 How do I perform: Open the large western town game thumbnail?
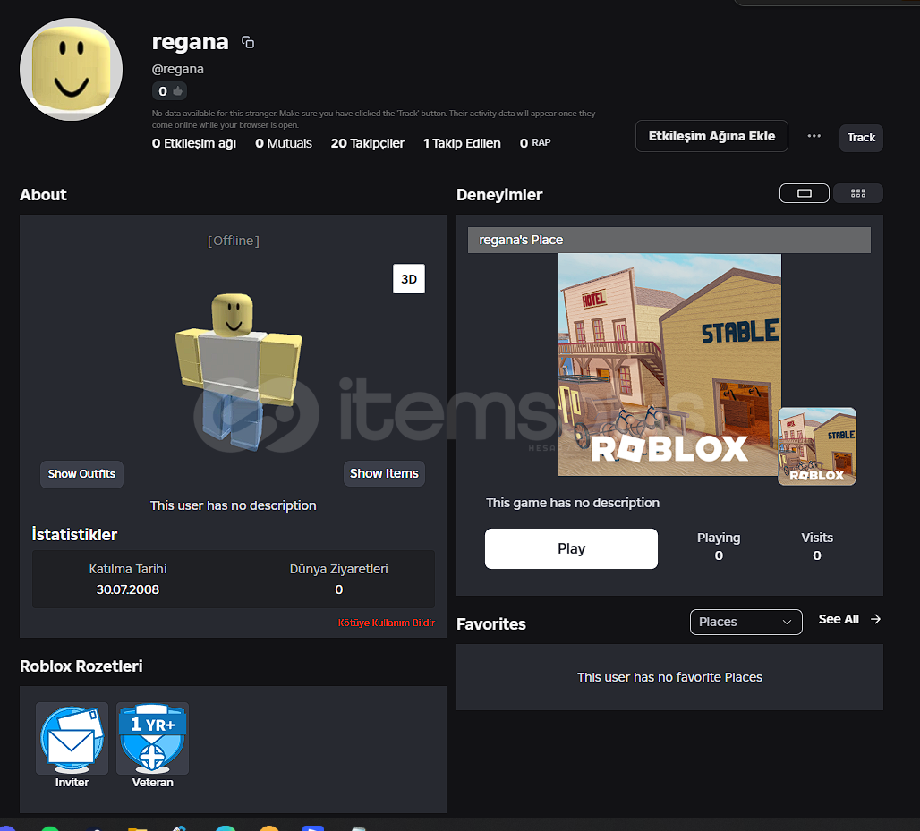click(x=669, y=365)
